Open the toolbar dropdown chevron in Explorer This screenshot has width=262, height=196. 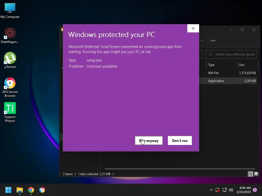pyautogui.click(x=202, y=41)
